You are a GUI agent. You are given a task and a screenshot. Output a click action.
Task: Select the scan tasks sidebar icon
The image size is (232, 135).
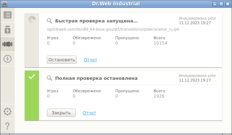pos(8,44)
